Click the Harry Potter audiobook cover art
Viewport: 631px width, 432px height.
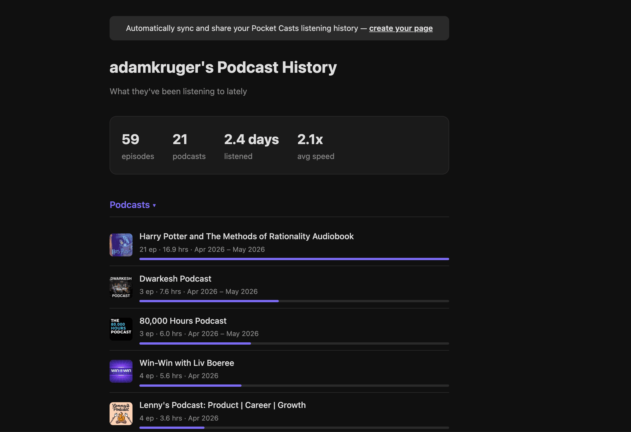pyautogui.click(x=121, y=245)
